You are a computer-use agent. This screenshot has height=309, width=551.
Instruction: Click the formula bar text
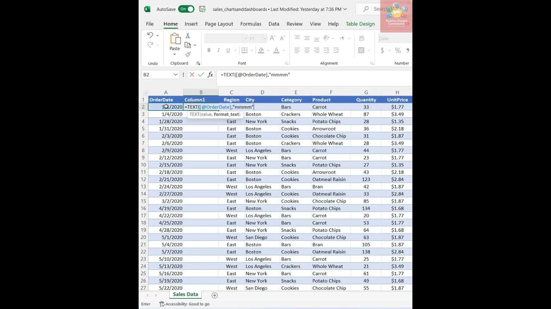pyautogui.click(x=255, y=75)
